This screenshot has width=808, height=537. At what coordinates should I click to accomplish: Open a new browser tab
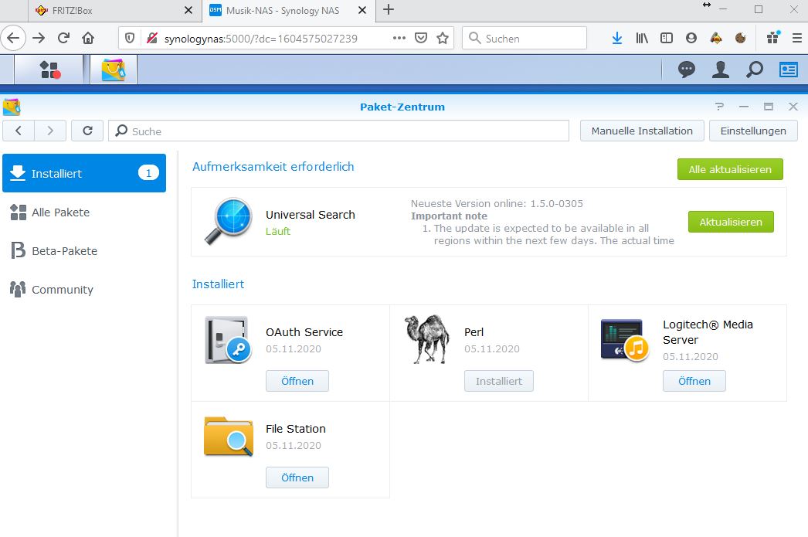389,10
